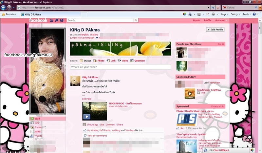Click the page vertical scrollbar thumb
Image resolution: width=262 pixels, height=153 pixels.
pyautogui.click(x=260, y=28)
